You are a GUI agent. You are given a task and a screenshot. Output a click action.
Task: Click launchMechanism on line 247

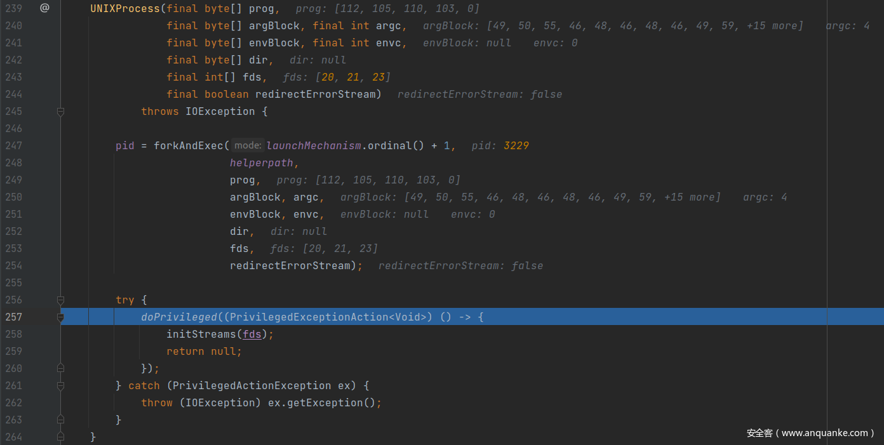tap(314, 145)
